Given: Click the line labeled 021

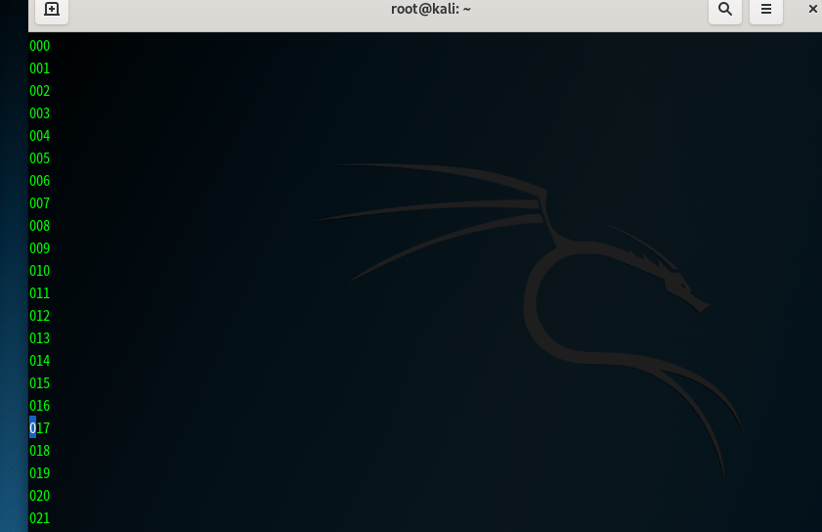Looking at the screenshot, I should pyautogui.click(x=40, y=518).
